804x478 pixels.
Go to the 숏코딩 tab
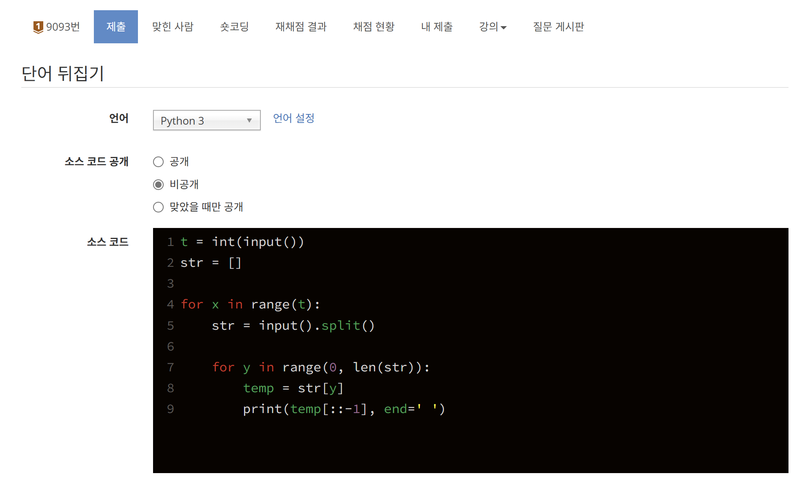pos(234,27)
